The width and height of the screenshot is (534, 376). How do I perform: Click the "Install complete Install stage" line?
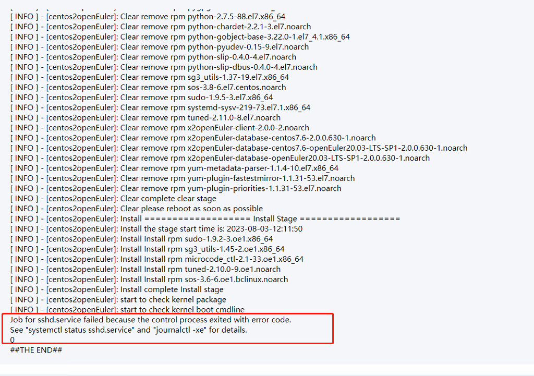tap(117, 290)
